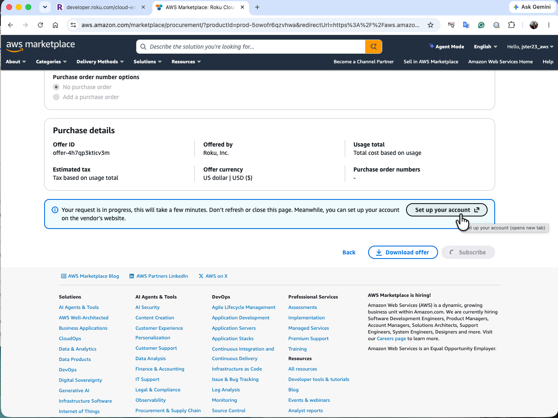The height and width of the screenshot is (418, 558).
Task: Click the browser forward arrow
Action: 25,25
